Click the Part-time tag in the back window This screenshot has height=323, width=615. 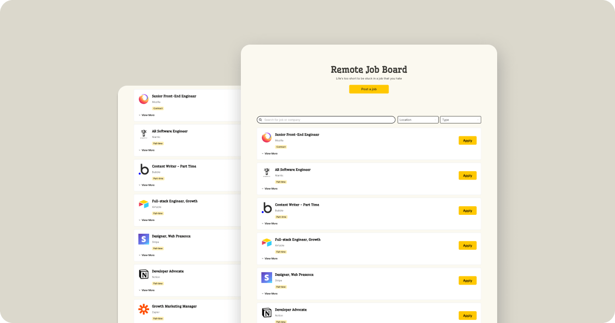(x=158, y=178)
